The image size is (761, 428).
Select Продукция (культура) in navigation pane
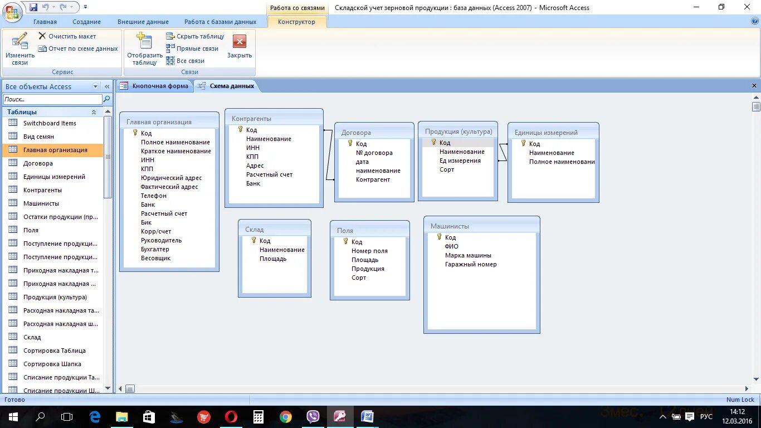[53, 297]
